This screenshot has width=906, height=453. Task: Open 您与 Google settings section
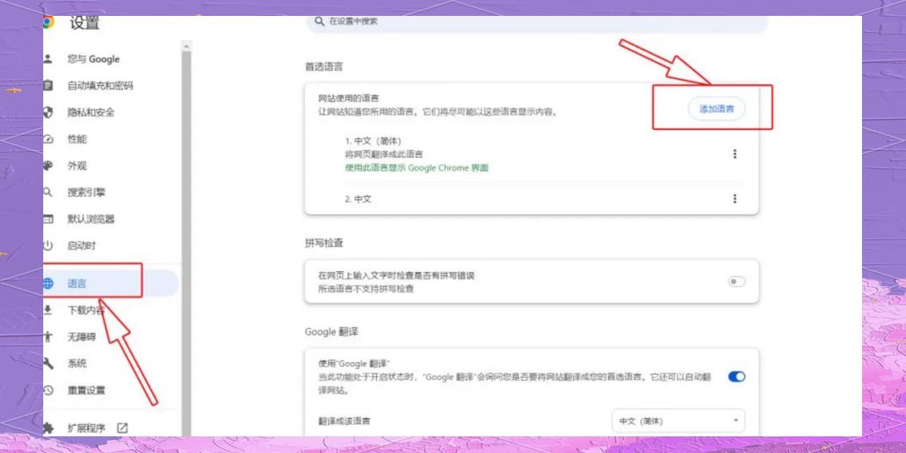pyautogui.click(x=93, y=59)
